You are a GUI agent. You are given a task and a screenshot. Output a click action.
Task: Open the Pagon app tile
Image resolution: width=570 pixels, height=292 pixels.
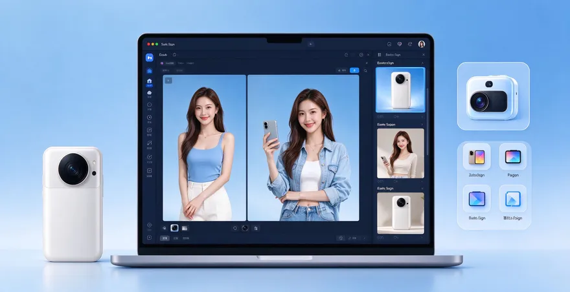[513, 157]
